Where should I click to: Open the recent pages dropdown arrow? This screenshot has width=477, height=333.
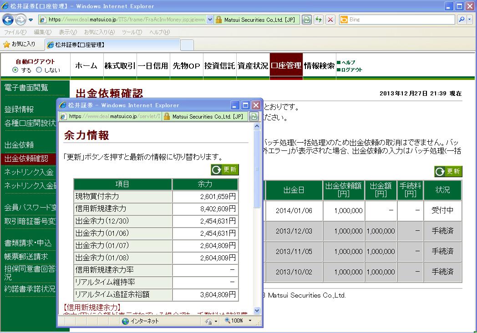31,20
